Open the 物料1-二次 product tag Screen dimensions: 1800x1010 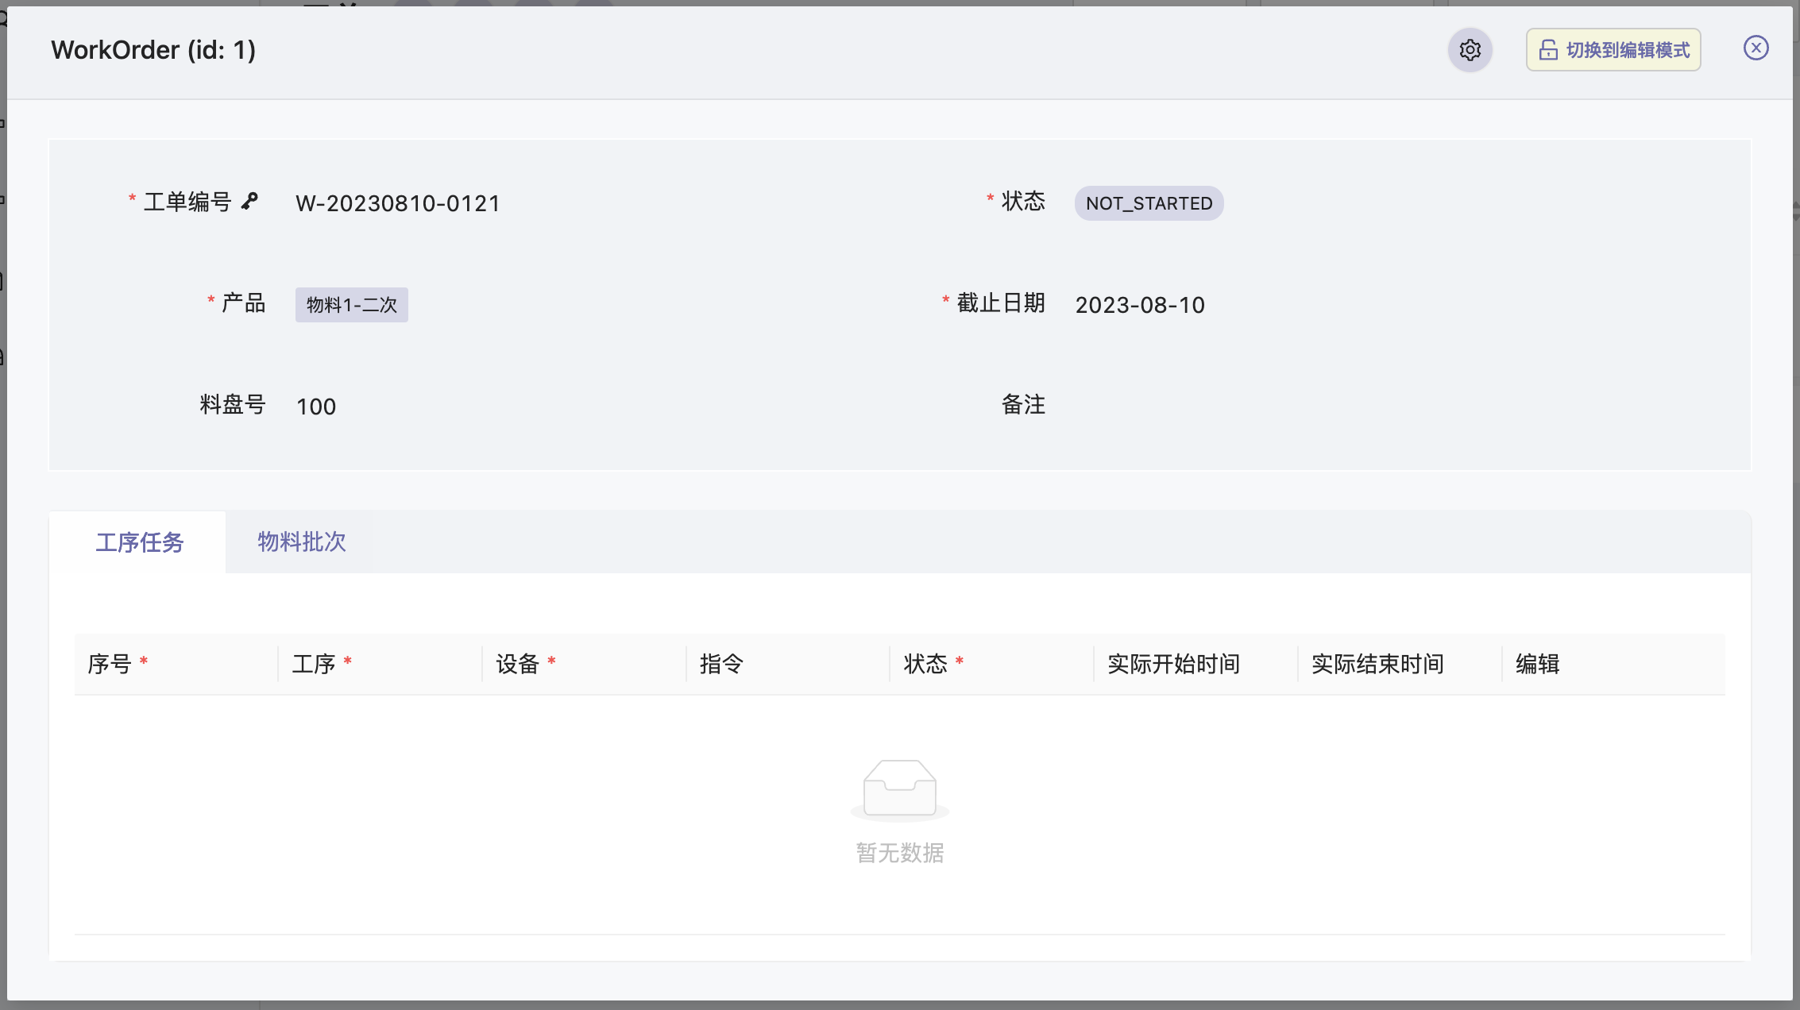tap(351, 305)
